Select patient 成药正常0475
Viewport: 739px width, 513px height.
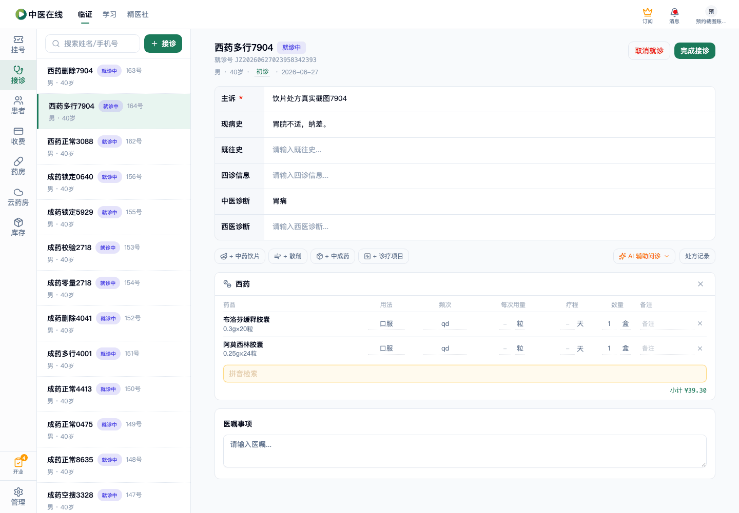[x=114, y=429]
